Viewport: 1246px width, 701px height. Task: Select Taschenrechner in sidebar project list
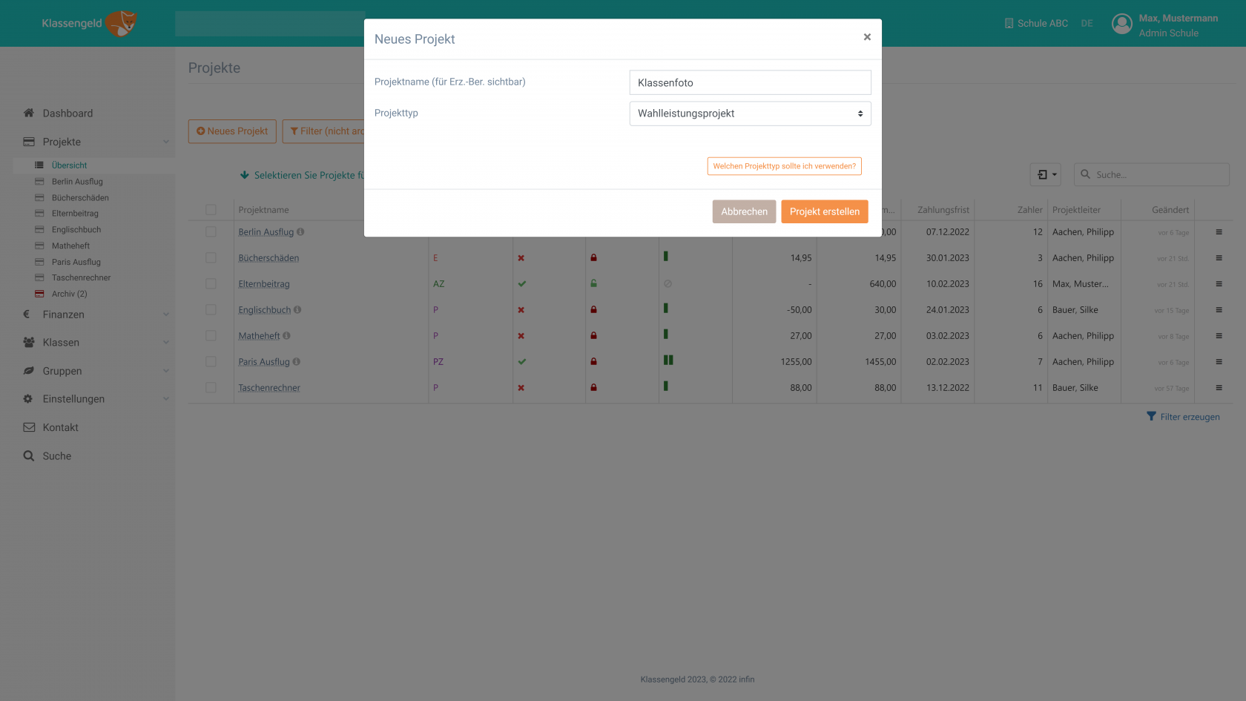[81, 278]
